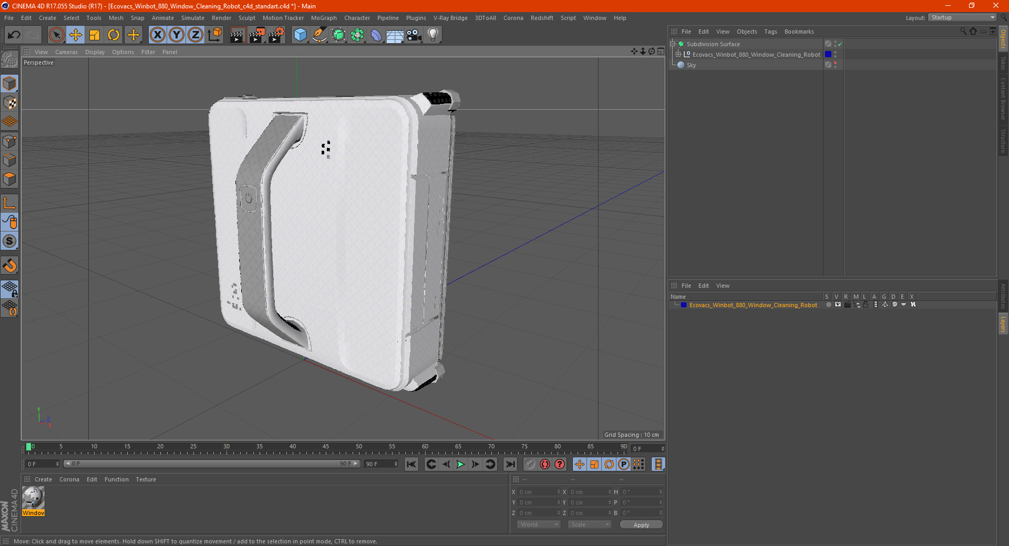Open Edit Render Settings icon
The image size is (1009, 546).
click(276, 35)
